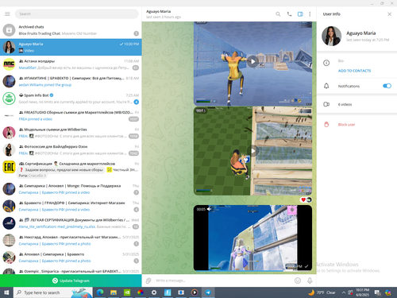Open the ЛЕГКАЯ СЕРТИФИКАЦИЯ chat
This screenshot has width=397, height=298.
[x=71, y=223]
